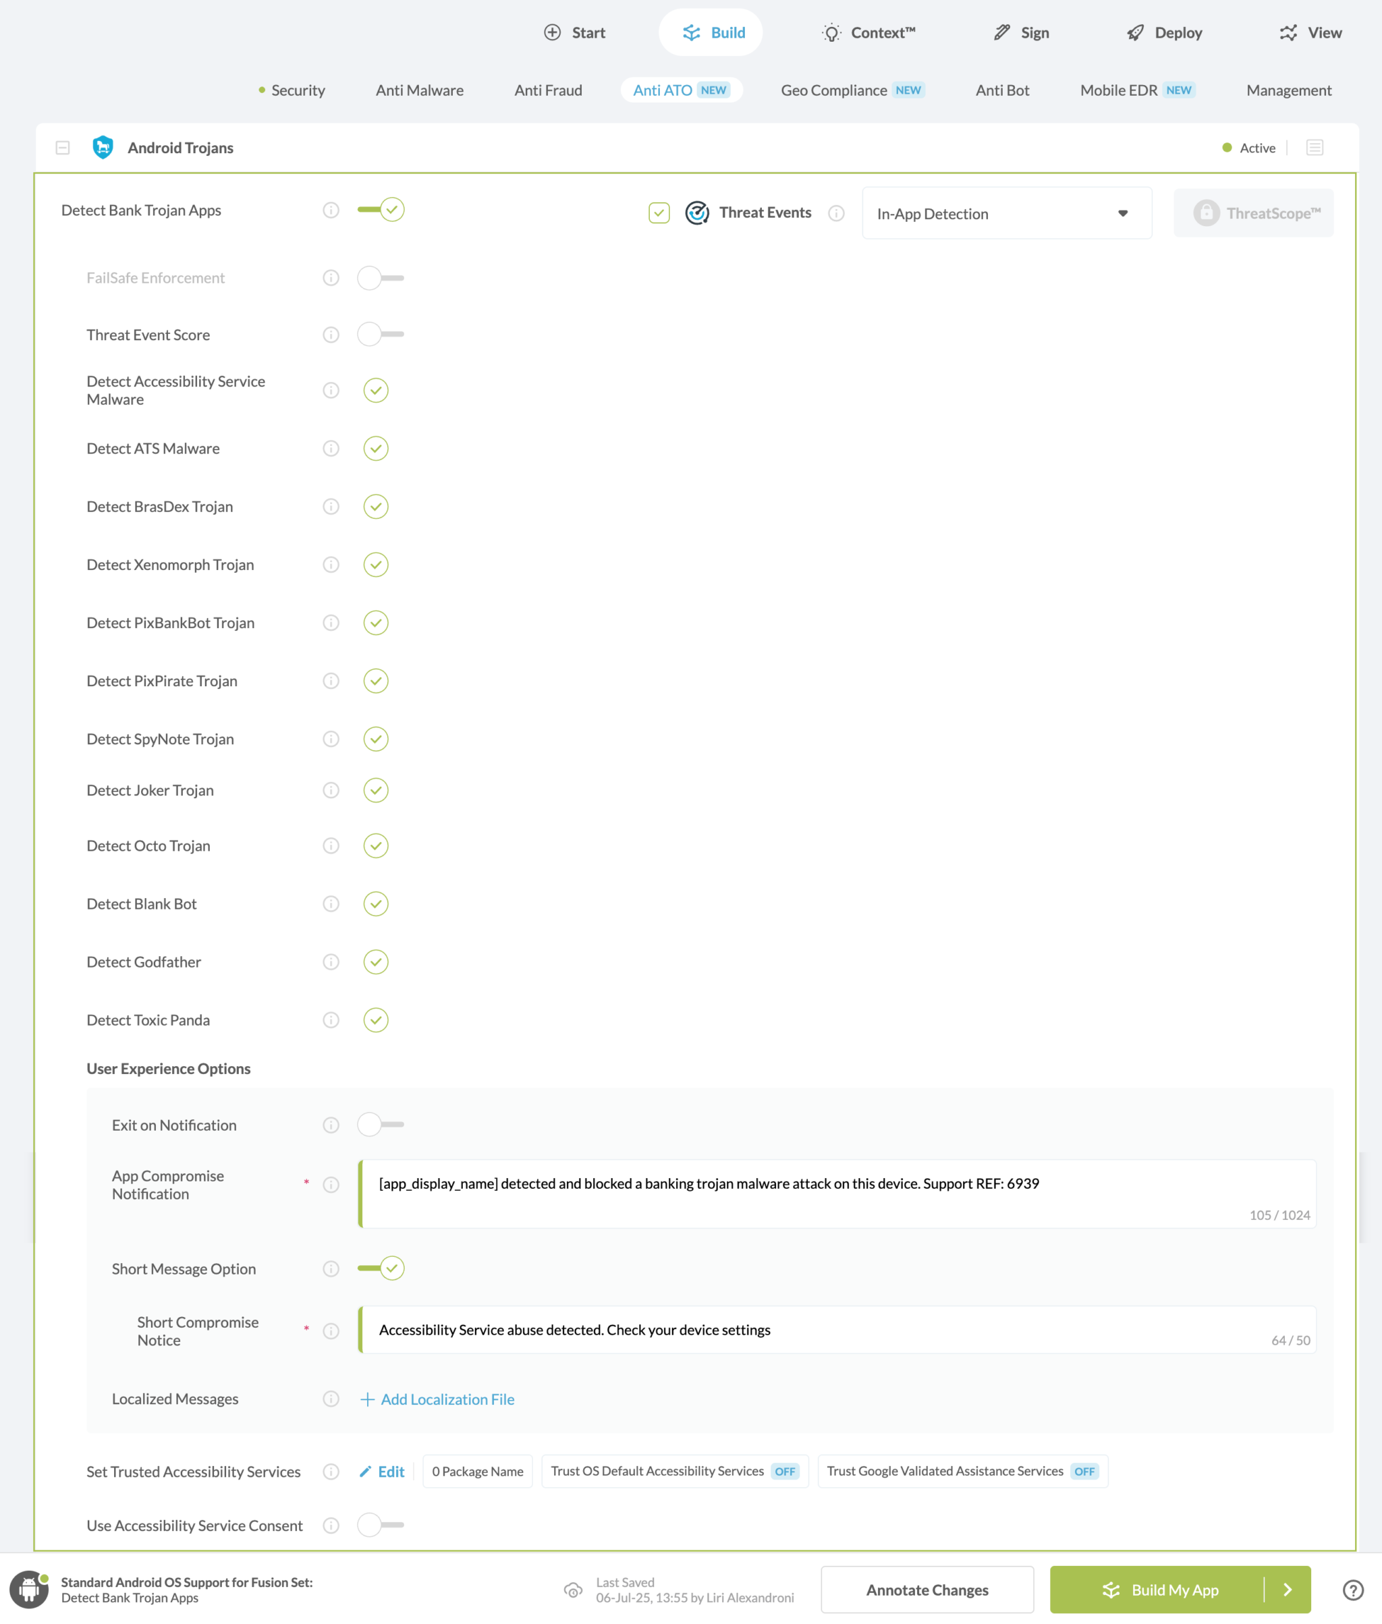Viewport: 1382px width, 1624px height.
Task: Click Trust OS Default Accessibility Services OFF chip
Action: (673, 1470)
